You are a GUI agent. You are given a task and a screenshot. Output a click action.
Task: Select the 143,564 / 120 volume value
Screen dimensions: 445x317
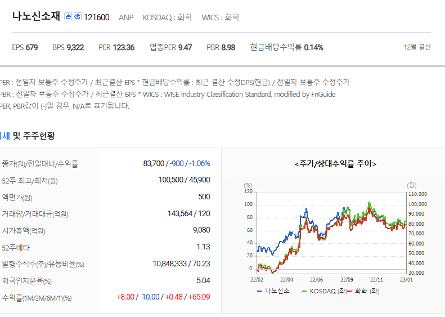tap(188, 213)
